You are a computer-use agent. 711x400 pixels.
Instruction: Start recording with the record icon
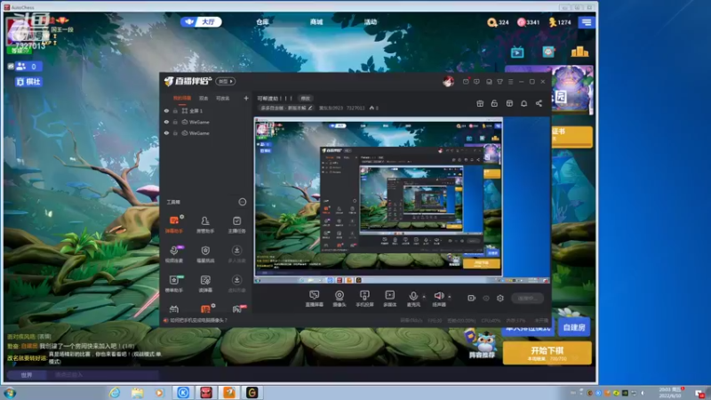(x=472, y=298)
